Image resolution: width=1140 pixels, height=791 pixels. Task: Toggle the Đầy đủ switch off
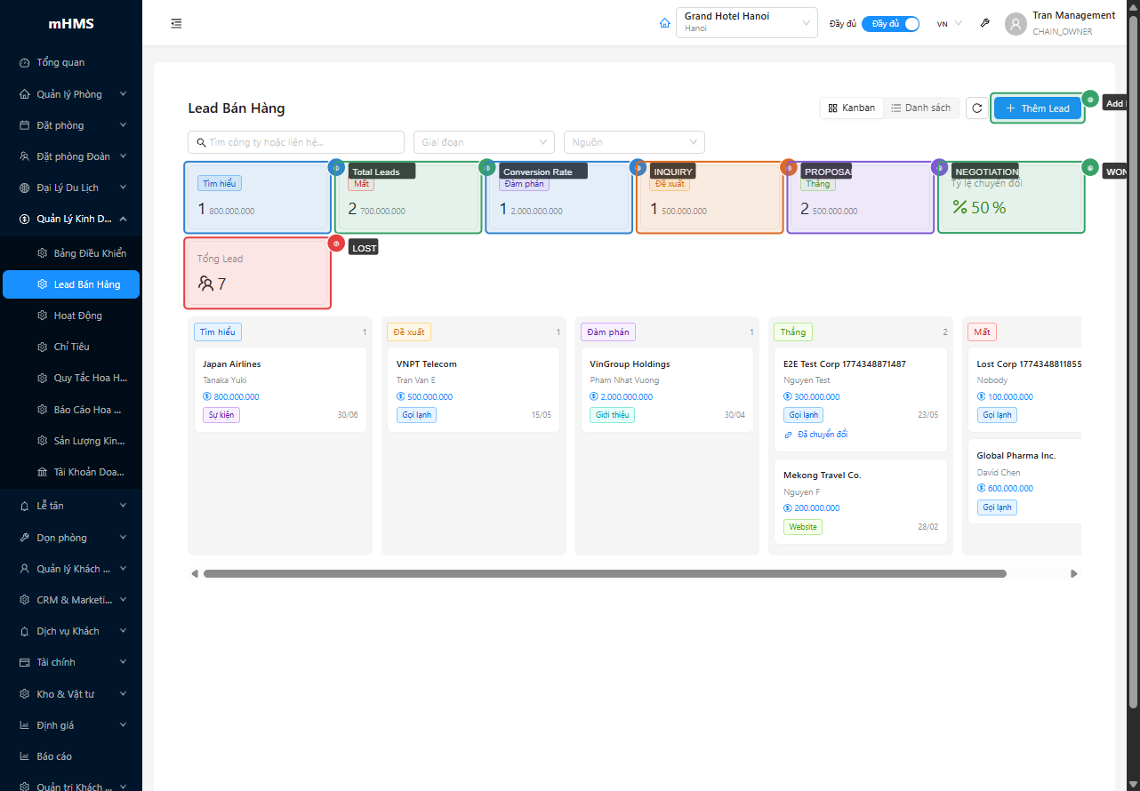coord(890,24)
